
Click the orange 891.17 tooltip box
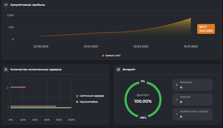click(206, 29)
